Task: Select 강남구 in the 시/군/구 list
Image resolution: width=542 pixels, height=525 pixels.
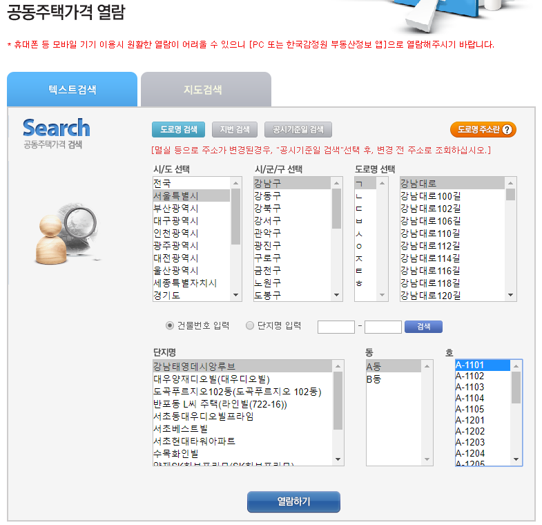Action: 292,183
